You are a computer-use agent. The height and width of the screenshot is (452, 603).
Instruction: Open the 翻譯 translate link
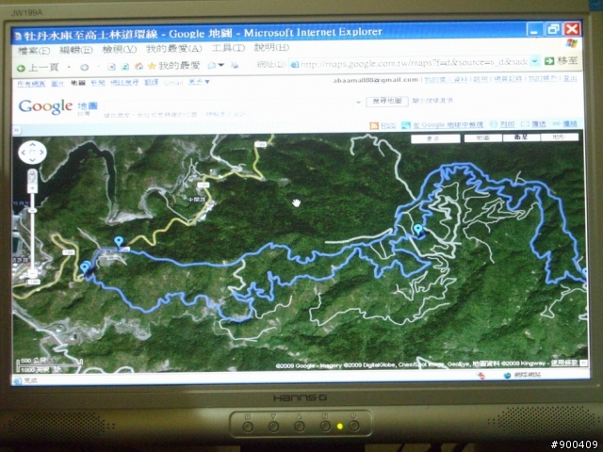click(x=151, y=82)
